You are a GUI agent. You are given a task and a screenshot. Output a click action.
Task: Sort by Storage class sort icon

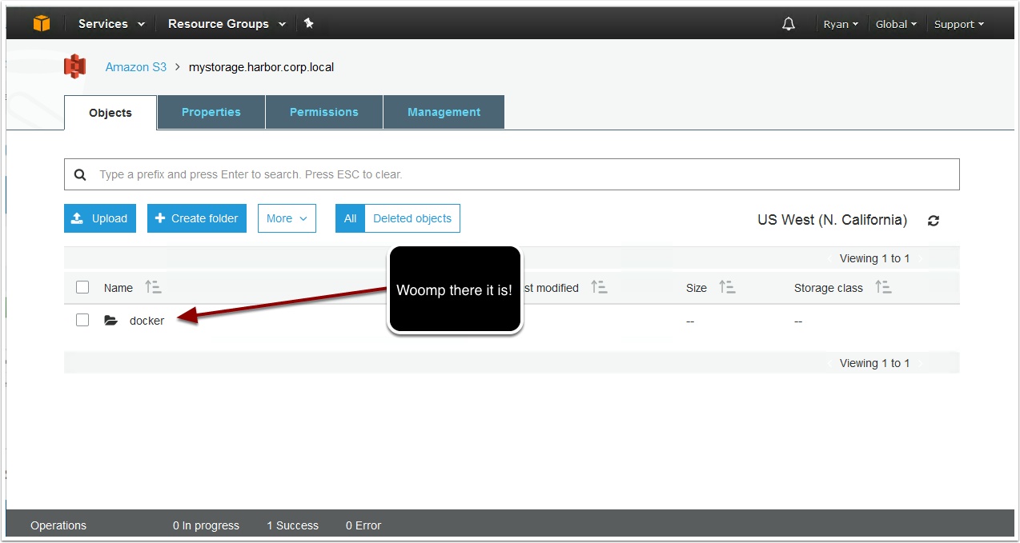pyautogui.click(x=883, y=287)
